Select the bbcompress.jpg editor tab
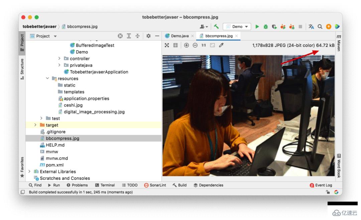The height and width of the screenshot is (220, 361). (x=219, y=36)
